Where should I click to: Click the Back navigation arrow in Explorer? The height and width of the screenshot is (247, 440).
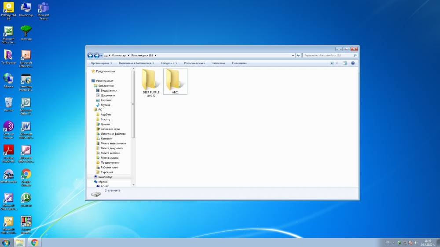pos(90,55)
